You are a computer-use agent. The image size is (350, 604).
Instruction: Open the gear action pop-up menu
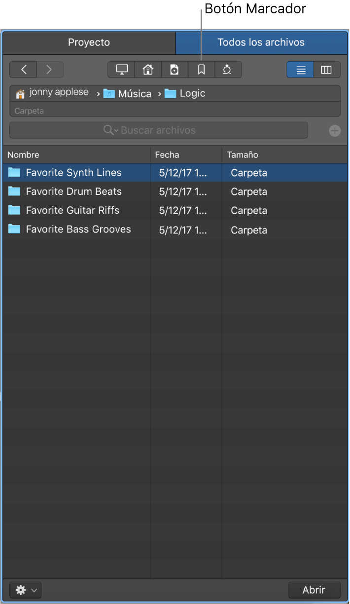(25, 590)
